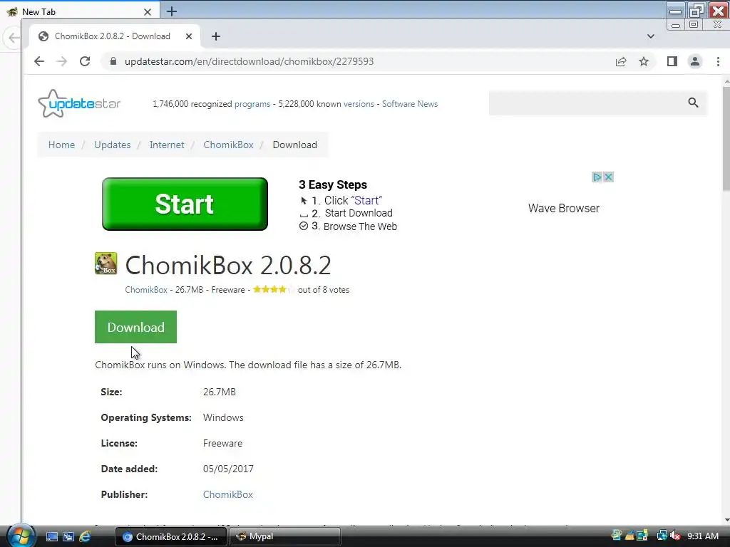Click the "05/05/2017" date added value

click(228, 469)
